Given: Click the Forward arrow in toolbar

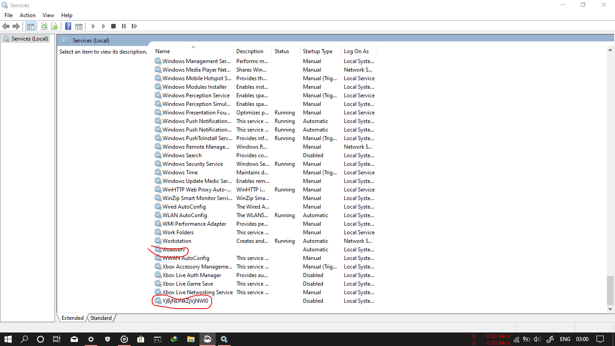Looking at the screenshot, I should point(16,26).
